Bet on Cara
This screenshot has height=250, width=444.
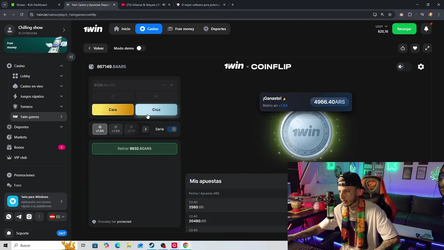[x=113, y=110]
